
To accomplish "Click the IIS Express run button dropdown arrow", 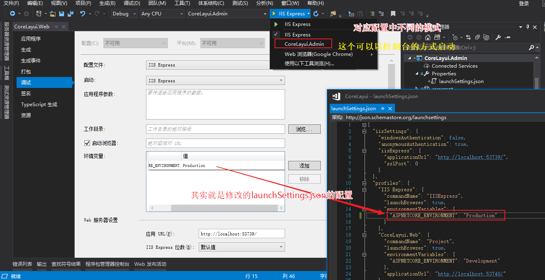I will coord(309,14).
